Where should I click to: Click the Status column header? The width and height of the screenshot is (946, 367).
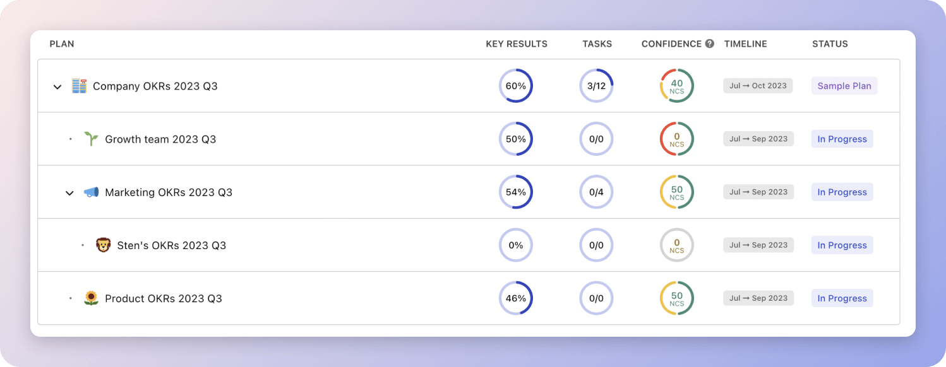tap(830, 44)
